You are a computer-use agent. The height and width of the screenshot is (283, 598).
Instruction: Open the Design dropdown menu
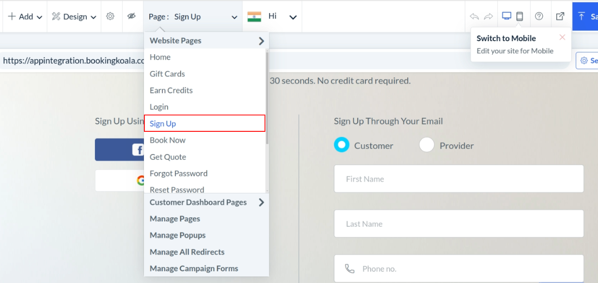74,16
